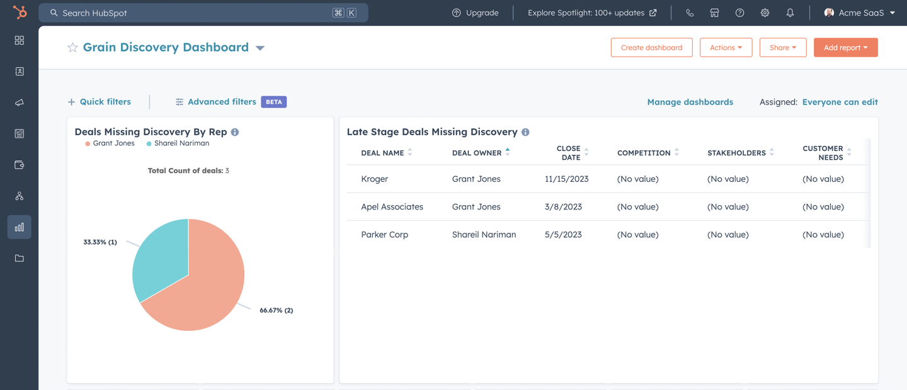The width and height of the screenshot is (907, 390).
Task: Click the 3/8/2023 close date cell
Action: (x=563, y=207)
